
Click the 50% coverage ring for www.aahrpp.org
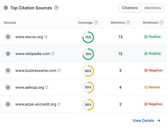tap(88, 87)
